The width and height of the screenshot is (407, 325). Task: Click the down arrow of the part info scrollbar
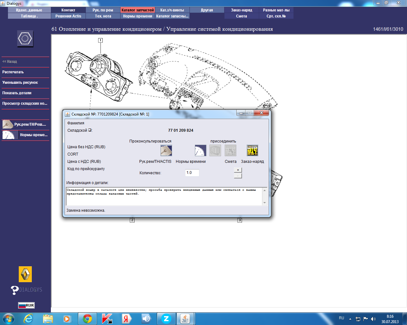tap(265, 203)
